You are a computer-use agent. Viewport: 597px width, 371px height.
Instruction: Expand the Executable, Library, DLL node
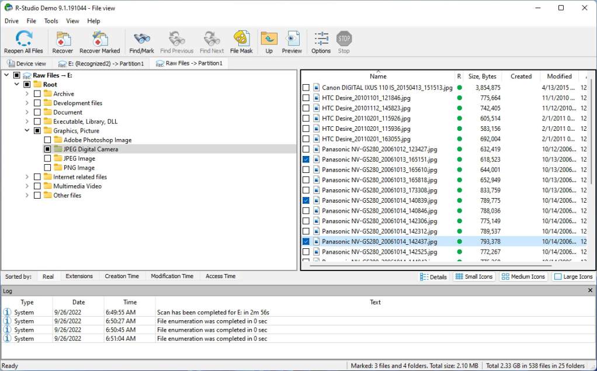coord(27,122)
